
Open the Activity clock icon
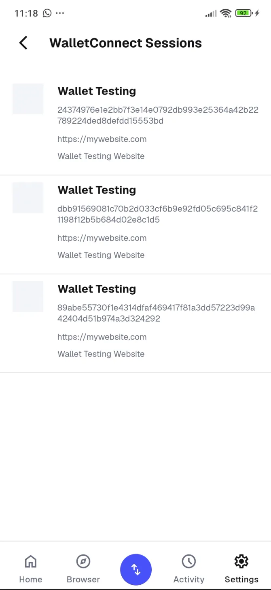[188, 561]
